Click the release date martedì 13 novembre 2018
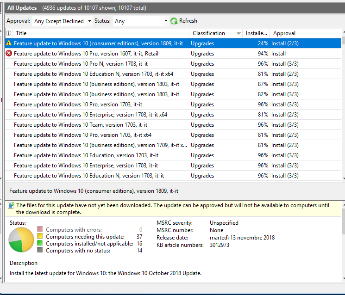Viewport: 345px width, 295px height. click(x=242, y=238)
